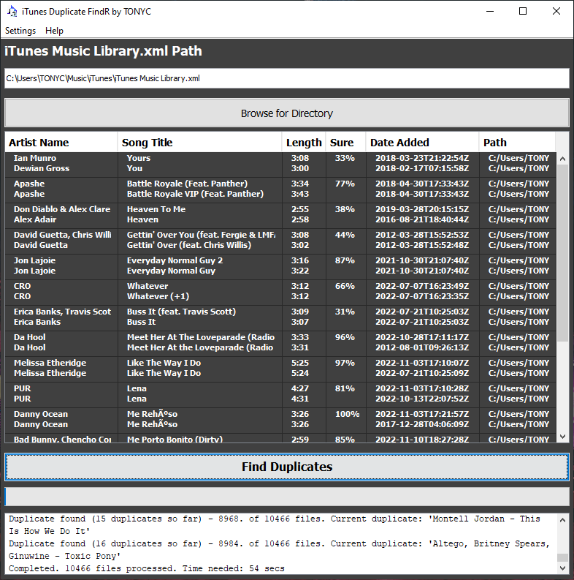
Task: Click date '2016-08-21T18:40:44Z'
Action: [x=422, y=219]
